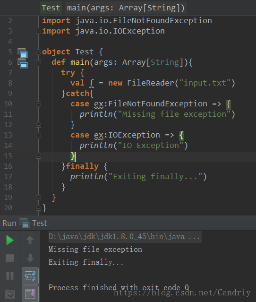Click fold end marker on line 20
Image resolution: width=256 pixels, height=302 pixels.
click(39, 208)
